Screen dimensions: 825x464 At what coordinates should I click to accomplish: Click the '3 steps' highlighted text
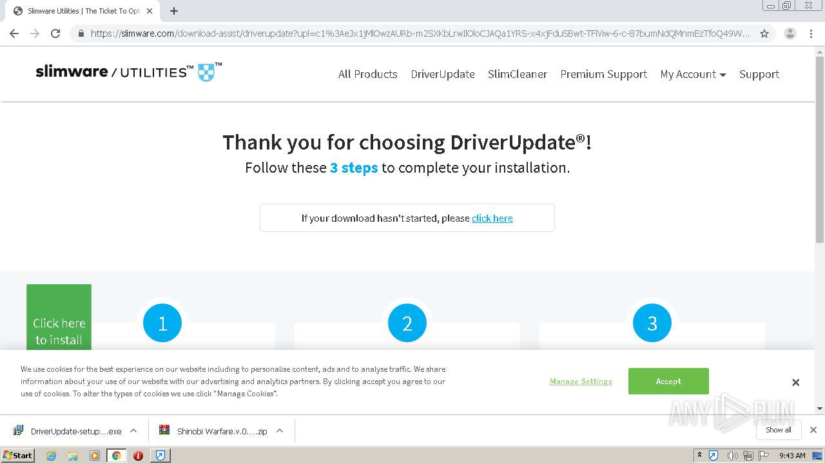[354, 168]
